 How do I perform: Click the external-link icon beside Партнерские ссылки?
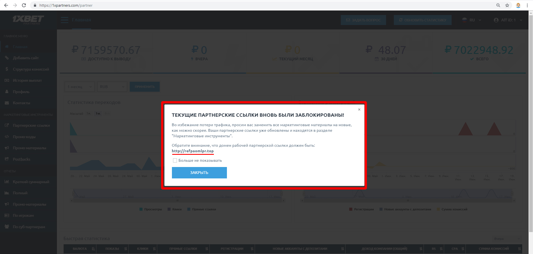(x=7, y=125)
